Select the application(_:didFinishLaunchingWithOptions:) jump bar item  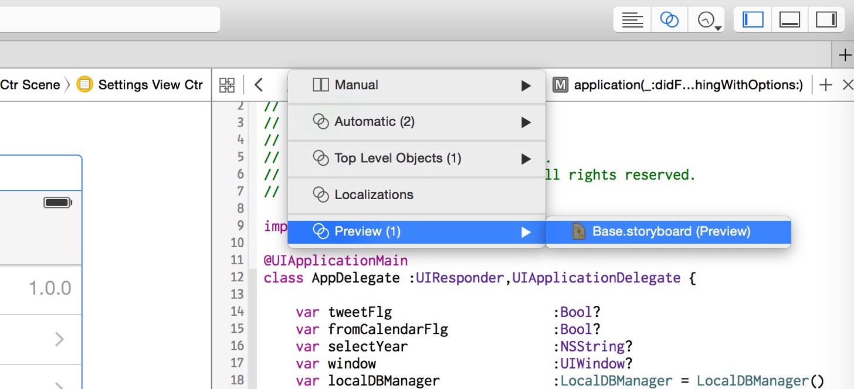click(x=679, y=85)
